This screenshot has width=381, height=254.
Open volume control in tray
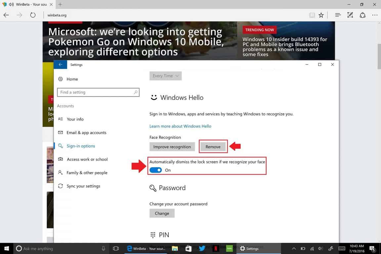(x=321, y=248)
